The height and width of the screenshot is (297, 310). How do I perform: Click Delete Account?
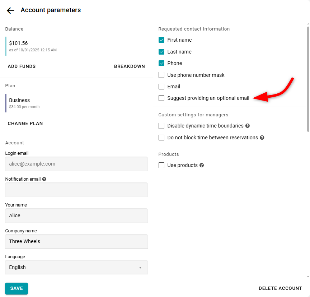280,288
